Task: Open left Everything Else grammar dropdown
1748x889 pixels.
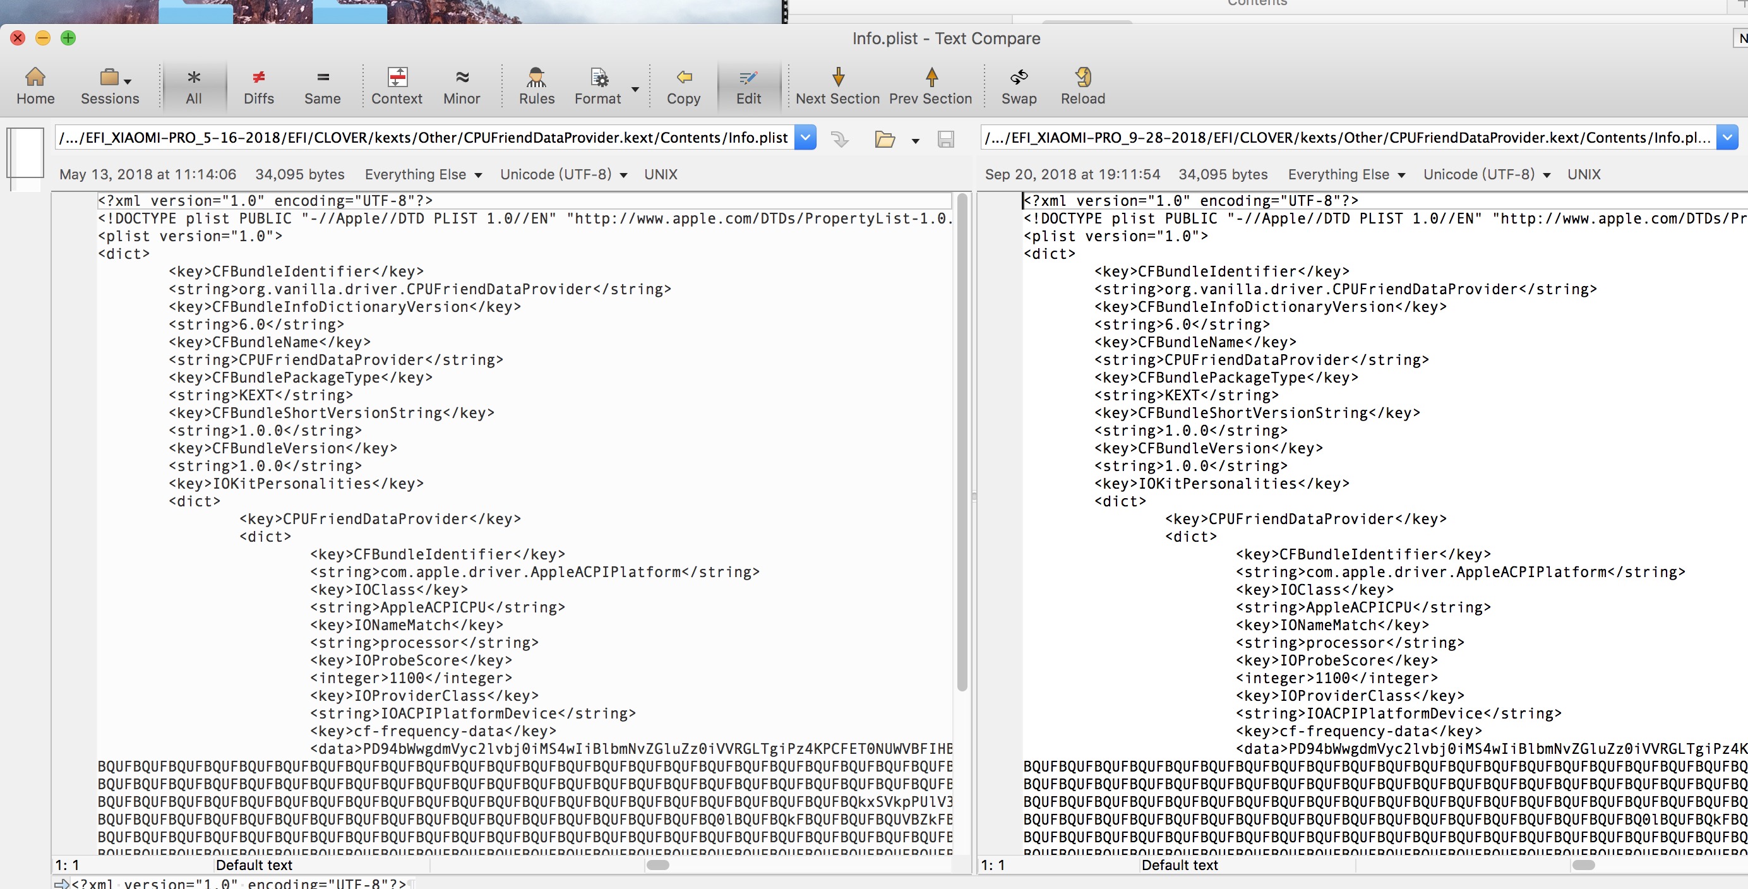Action: pyautogui.click(x=424, y=174)
